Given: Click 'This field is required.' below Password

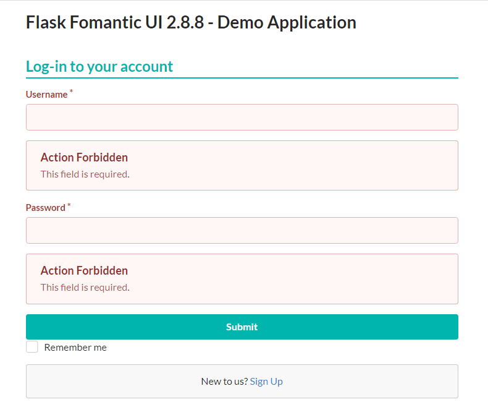Looking at the screenshot, I should [85, 288].
